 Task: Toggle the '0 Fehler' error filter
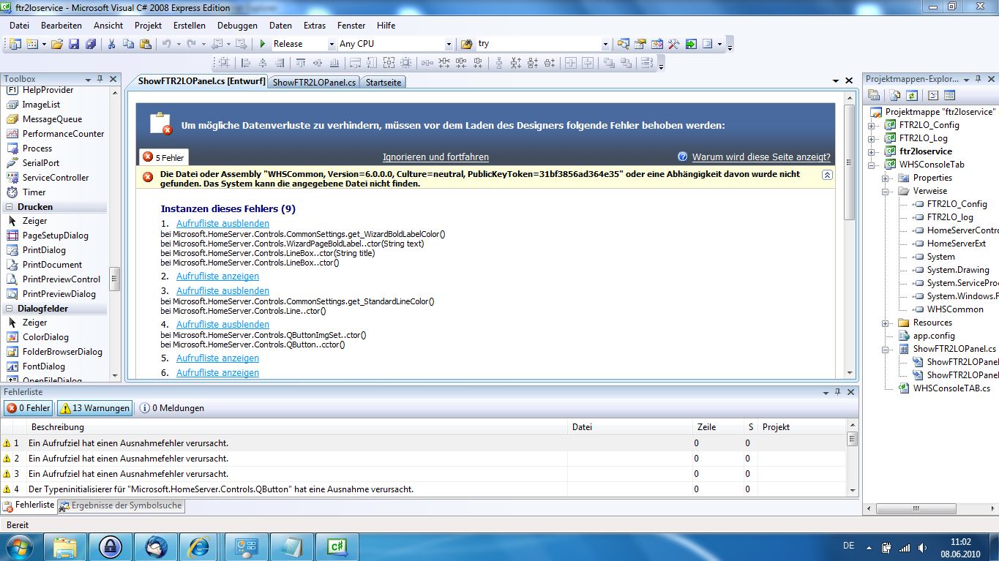[29, 408]
